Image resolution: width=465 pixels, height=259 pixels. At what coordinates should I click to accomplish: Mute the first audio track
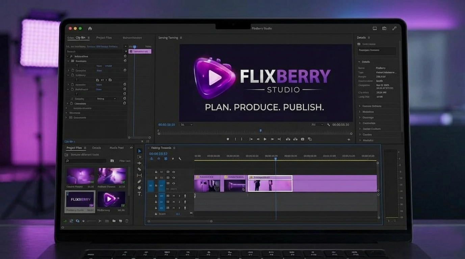[174, 196]
